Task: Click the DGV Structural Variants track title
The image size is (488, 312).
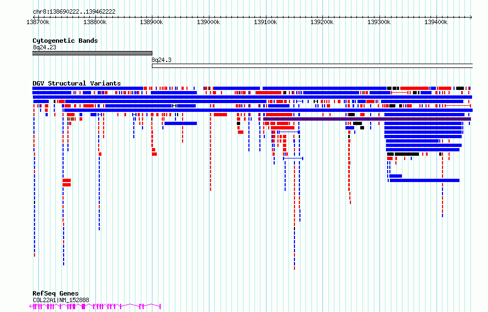Action: pos(77,83)
